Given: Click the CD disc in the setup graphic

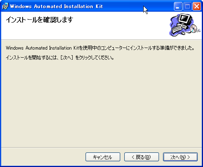Looking at the screenshot, I should pyautogui.click(x=193, y=29).
